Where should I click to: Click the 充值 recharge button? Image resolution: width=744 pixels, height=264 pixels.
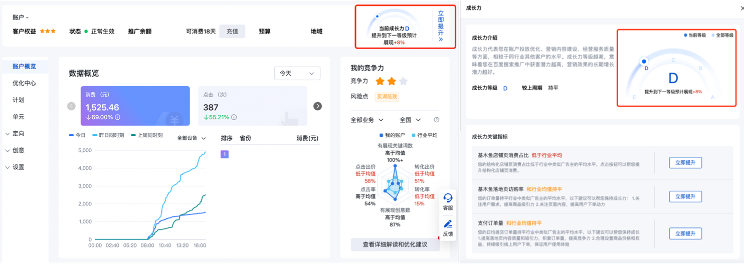[x=232, y=31]
